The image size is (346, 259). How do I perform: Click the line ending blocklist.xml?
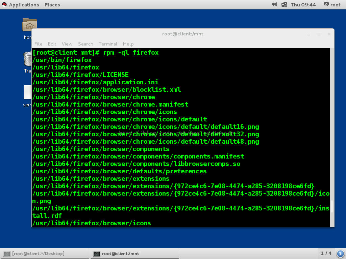pos(106,90)
